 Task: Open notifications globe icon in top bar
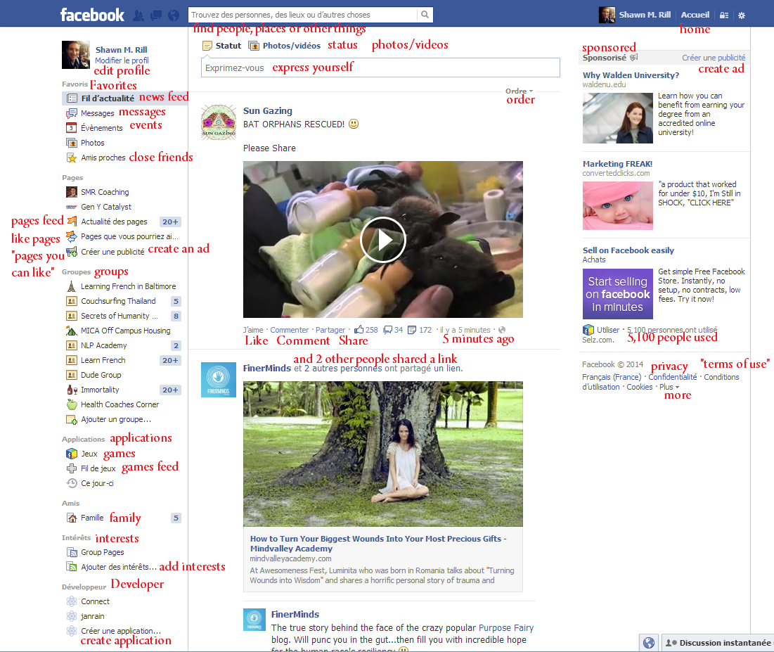click(173, 15)
